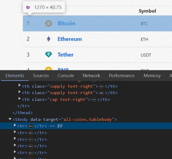Open the Tether link
Screen dimensions: 172x159
coord(66,55)
